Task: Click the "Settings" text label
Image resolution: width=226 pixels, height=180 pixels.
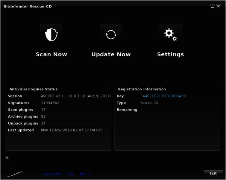Action: click(x=170, y=54)
